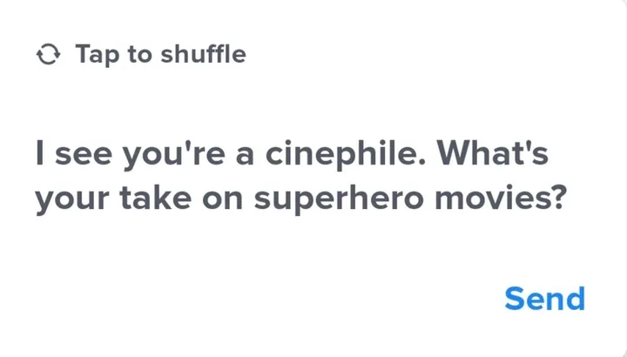627x357 pixels.
Task: Click the blue Send button
Action: click(x=544, y=299)
